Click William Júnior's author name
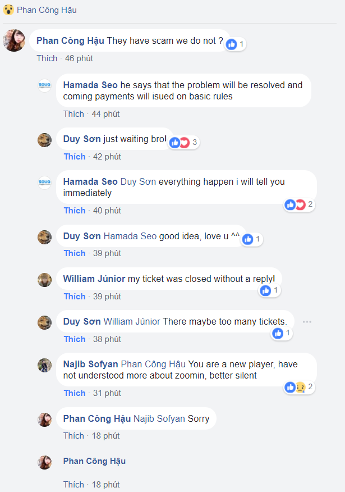The width and height of the screenshot is (345, 492). tap(94, 279)
